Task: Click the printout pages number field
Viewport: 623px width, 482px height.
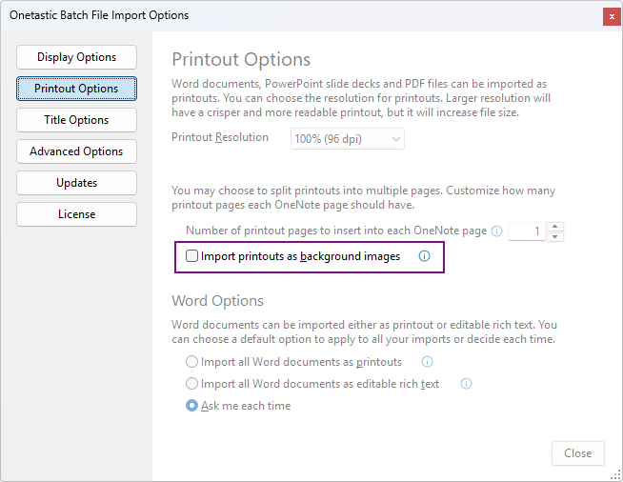Action: [x=527, y=231]
